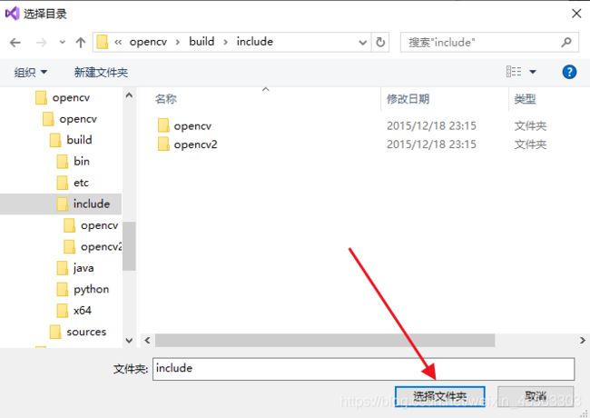Click horizontal scrollbar in file list
The image size is (590, 418).
(325, 341)
